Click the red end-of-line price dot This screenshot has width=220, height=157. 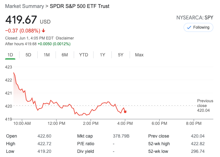[x=125, y=111]
